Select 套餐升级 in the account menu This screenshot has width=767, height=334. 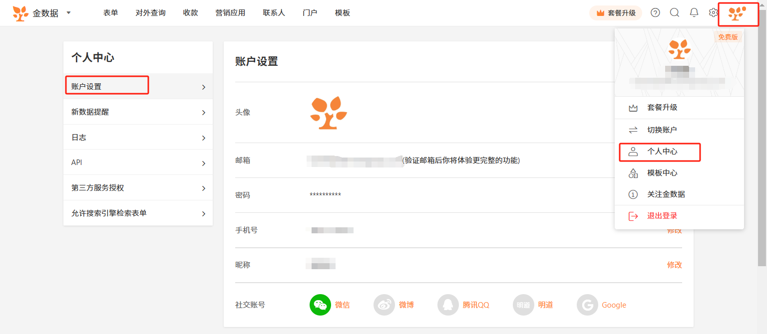(679, 108)
